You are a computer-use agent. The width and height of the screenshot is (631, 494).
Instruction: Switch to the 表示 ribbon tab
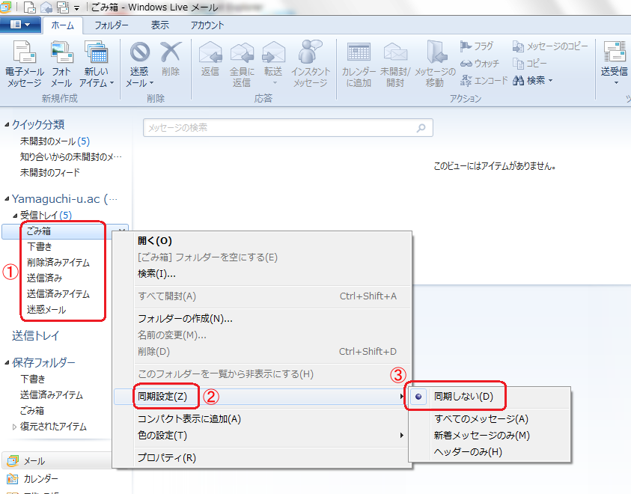coord(160,25)
